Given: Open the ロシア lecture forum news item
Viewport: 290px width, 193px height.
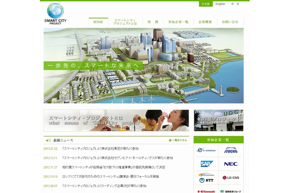Looking at the screenshot, I should point(111,177).
